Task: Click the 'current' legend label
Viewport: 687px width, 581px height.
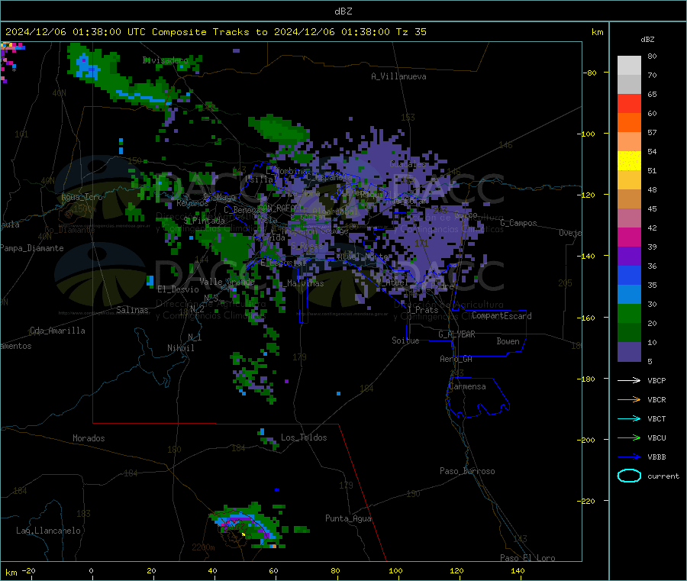Action: coord(663,476)
